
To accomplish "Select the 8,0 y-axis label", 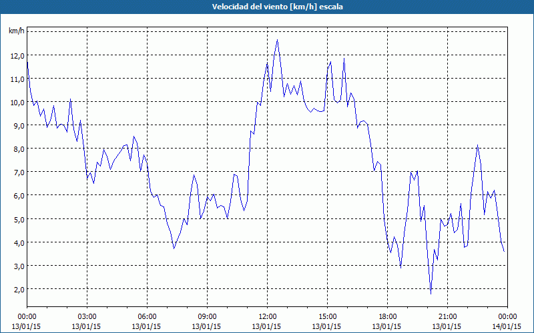I will coord(20,149).
